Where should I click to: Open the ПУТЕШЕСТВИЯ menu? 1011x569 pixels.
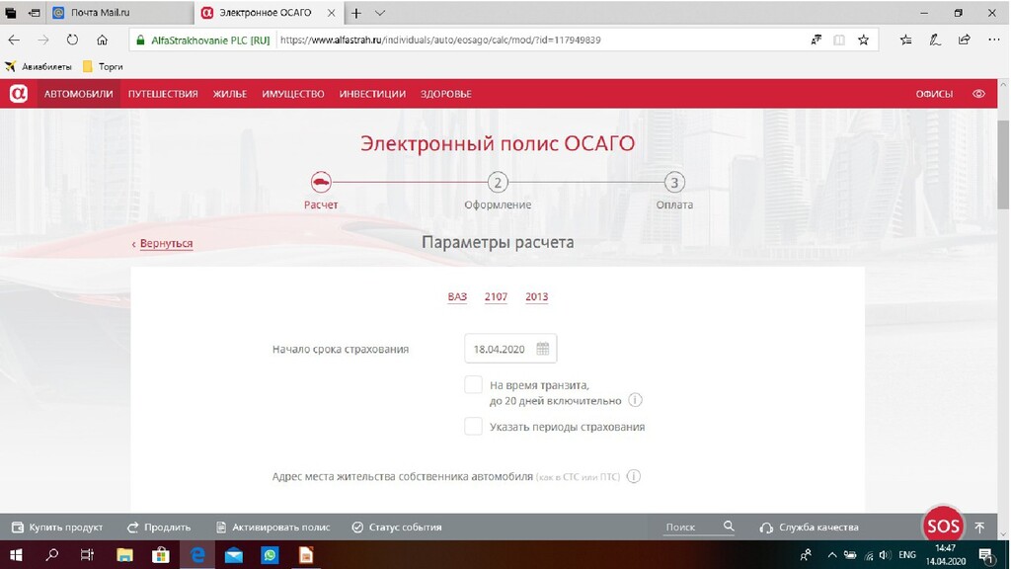163,94
